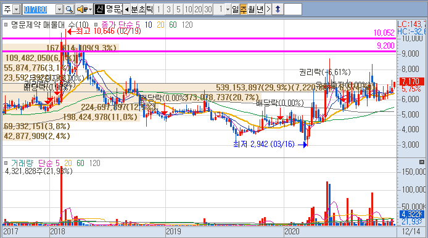
Task: Click the 최고 10,646 (02/19) high marker
Action: 104,31
